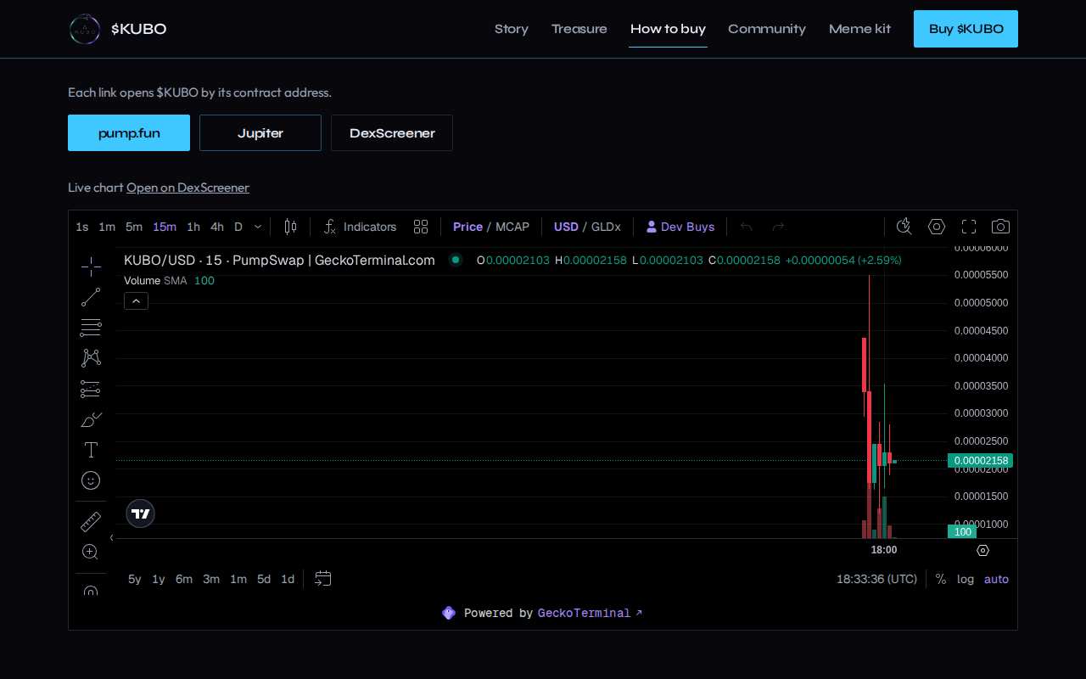Expand the timeframe interval dropdown arrow
1086x679 pixels.
click(258, 227)
